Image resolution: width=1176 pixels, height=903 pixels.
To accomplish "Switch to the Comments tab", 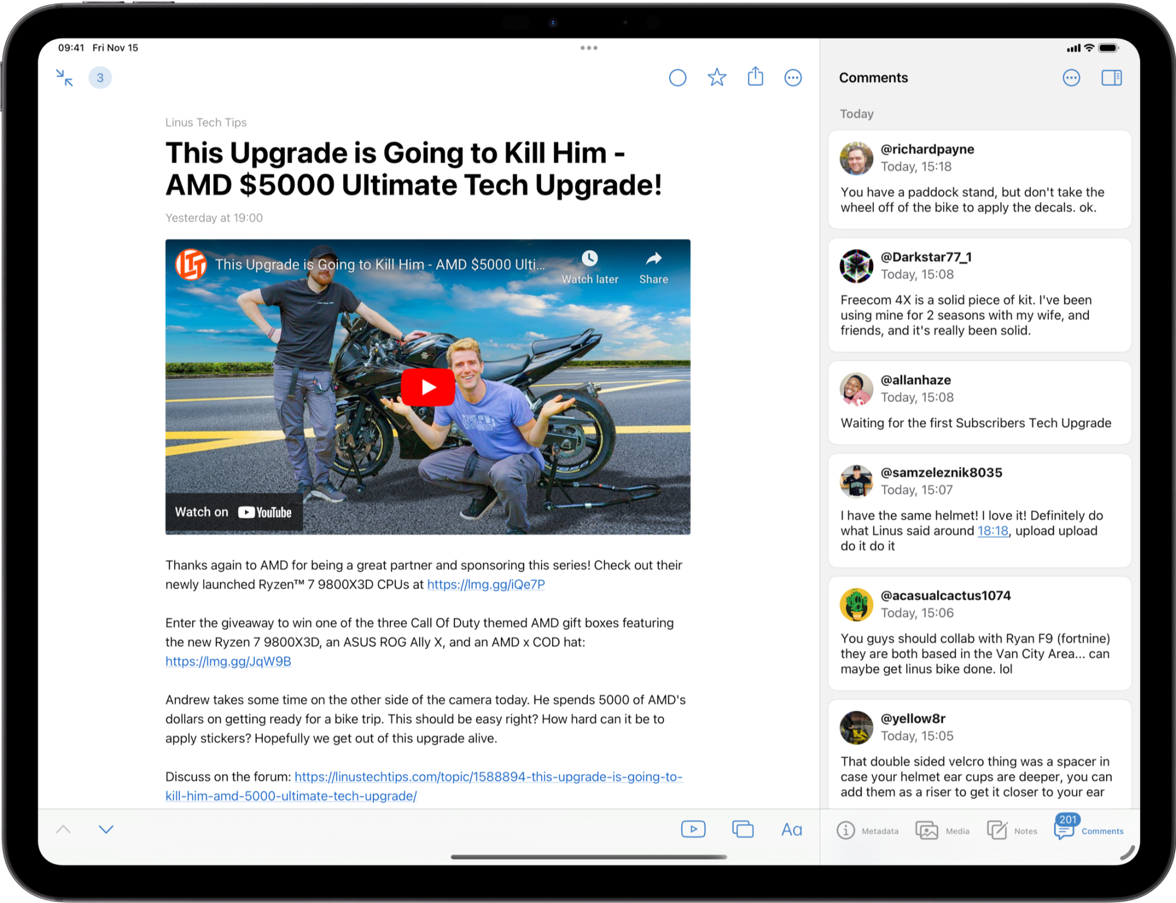I will tap(1088, 827).
